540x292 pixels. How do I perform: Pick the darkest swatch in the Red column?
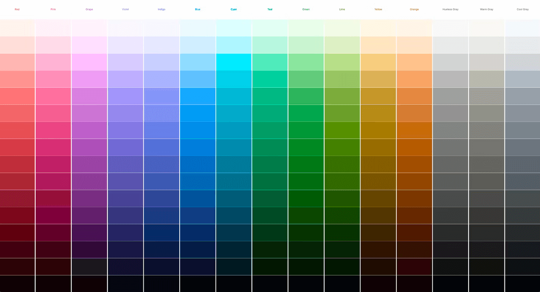(17, 284)
